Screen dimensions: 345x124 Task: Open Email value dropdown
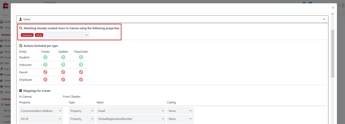(131, 111)
